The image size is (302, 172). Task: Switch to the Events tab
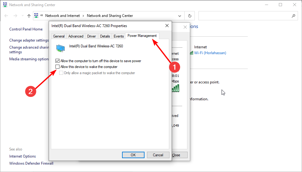119,36
